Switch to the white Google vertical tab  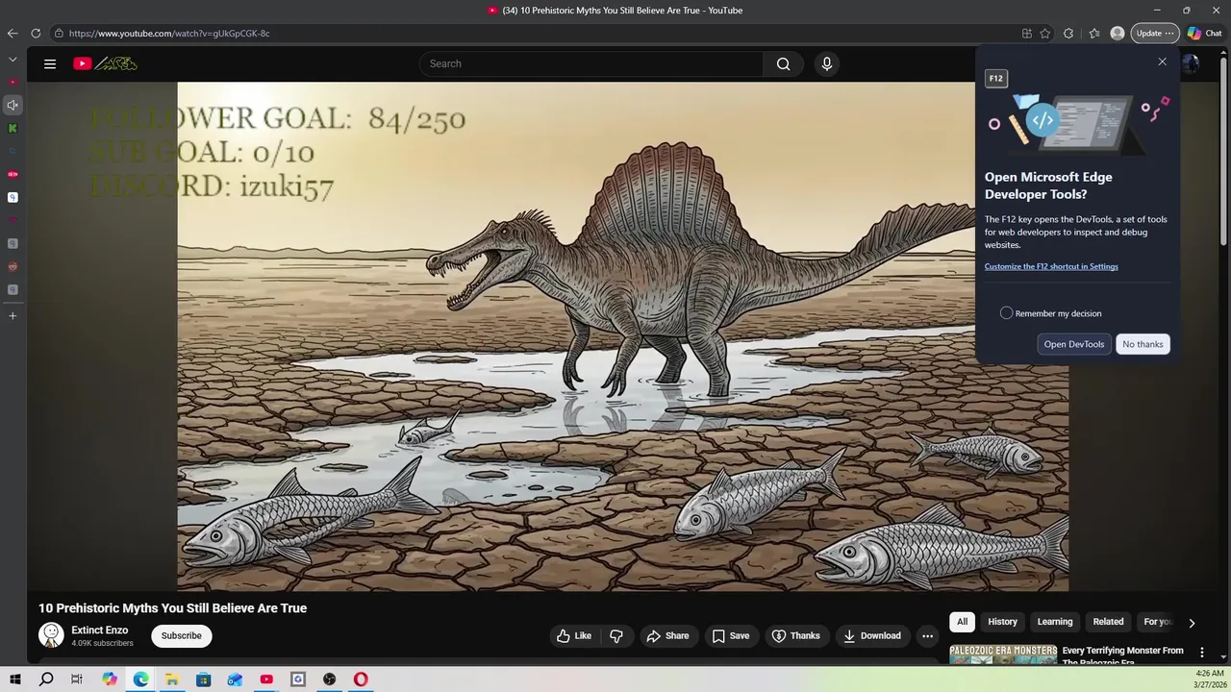13,197
